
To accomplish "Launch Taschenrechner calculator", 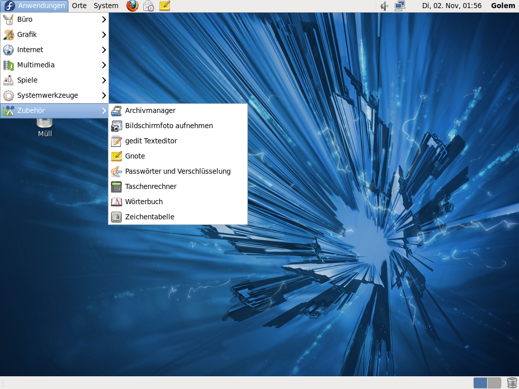I will (x=151, y=186).
